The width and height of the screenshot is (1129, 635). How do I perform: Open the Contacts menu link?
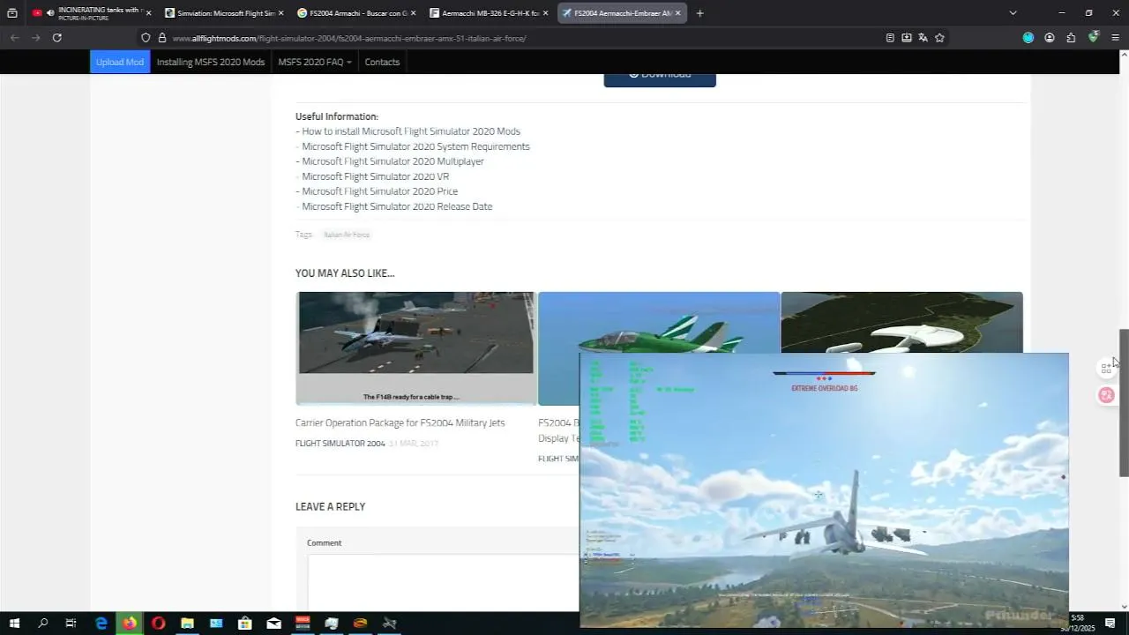click(382, 62)
